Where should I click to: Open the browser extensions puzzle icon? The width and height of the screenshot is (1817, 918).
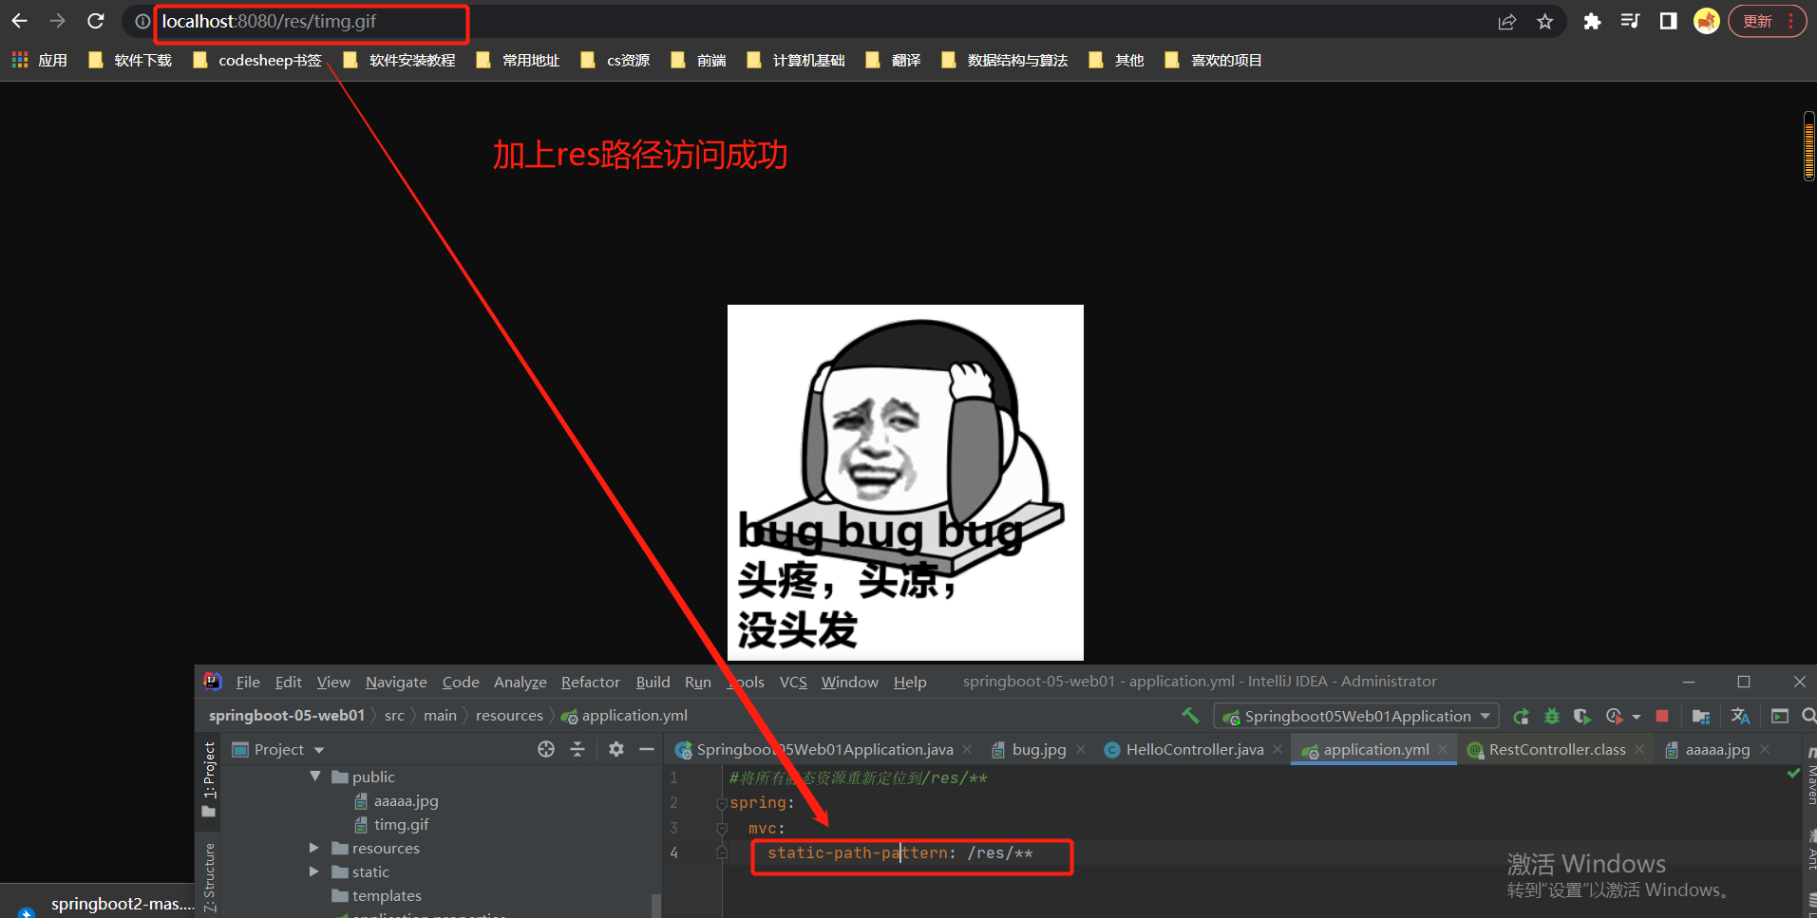(x=1592, y=22)
